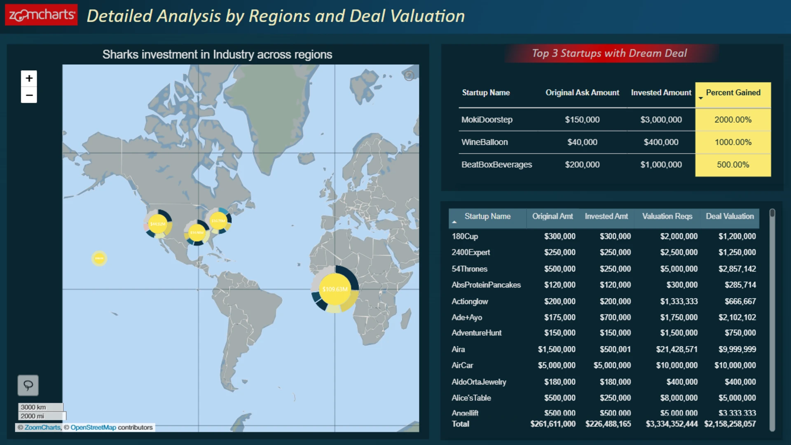The image size is (791, 445).
Task: Sort by Invested Amt column header
Action: (606, 216)
